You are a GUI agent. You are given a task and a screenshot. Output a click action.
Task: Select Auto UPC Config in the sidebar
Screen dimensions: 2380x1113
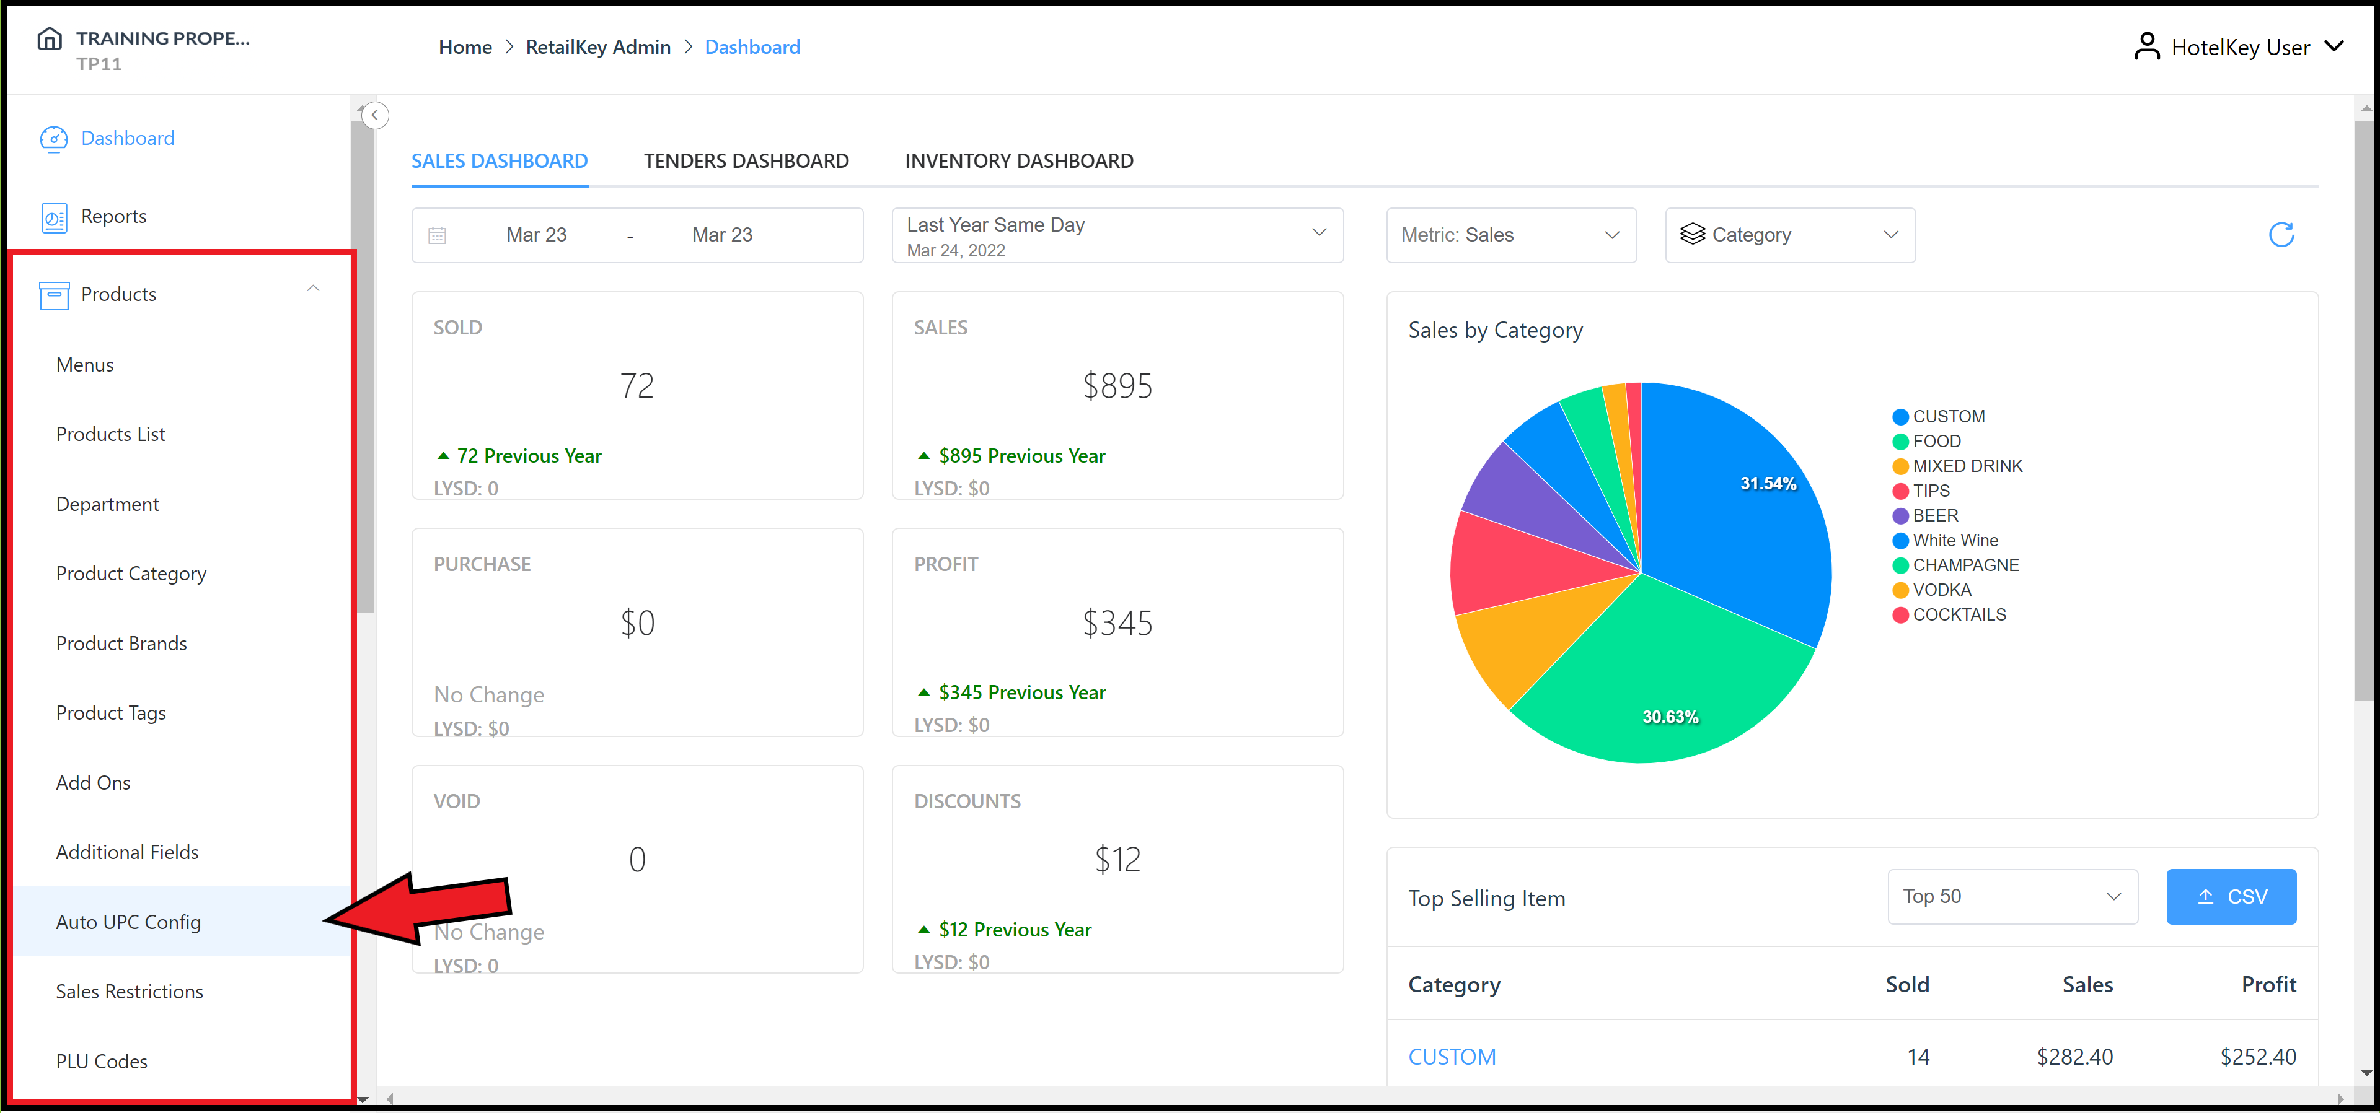click(128, 921)
